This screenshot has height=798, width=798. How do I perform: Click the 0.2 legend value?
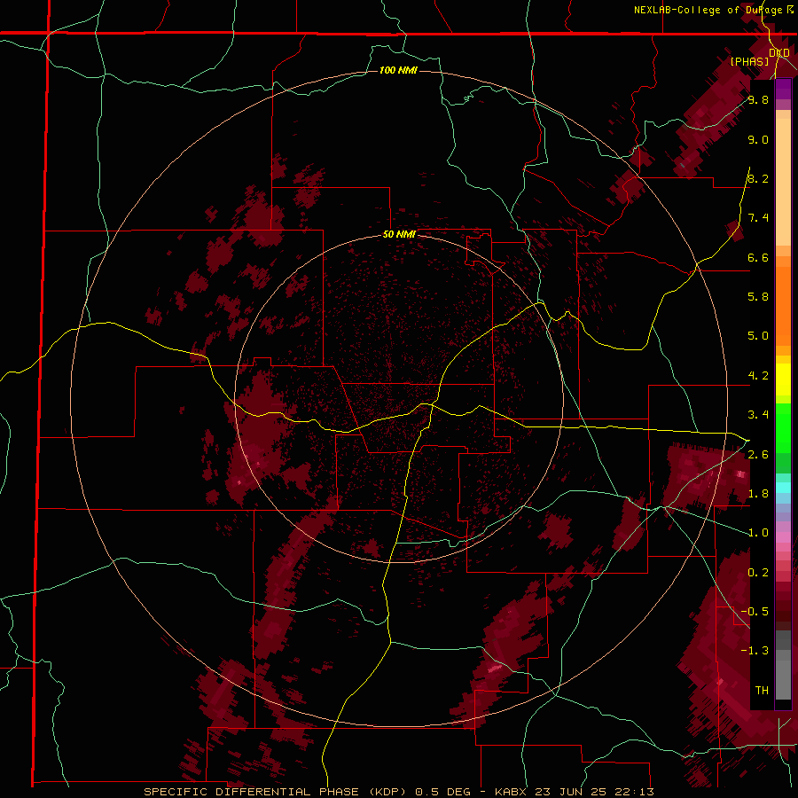758,573
